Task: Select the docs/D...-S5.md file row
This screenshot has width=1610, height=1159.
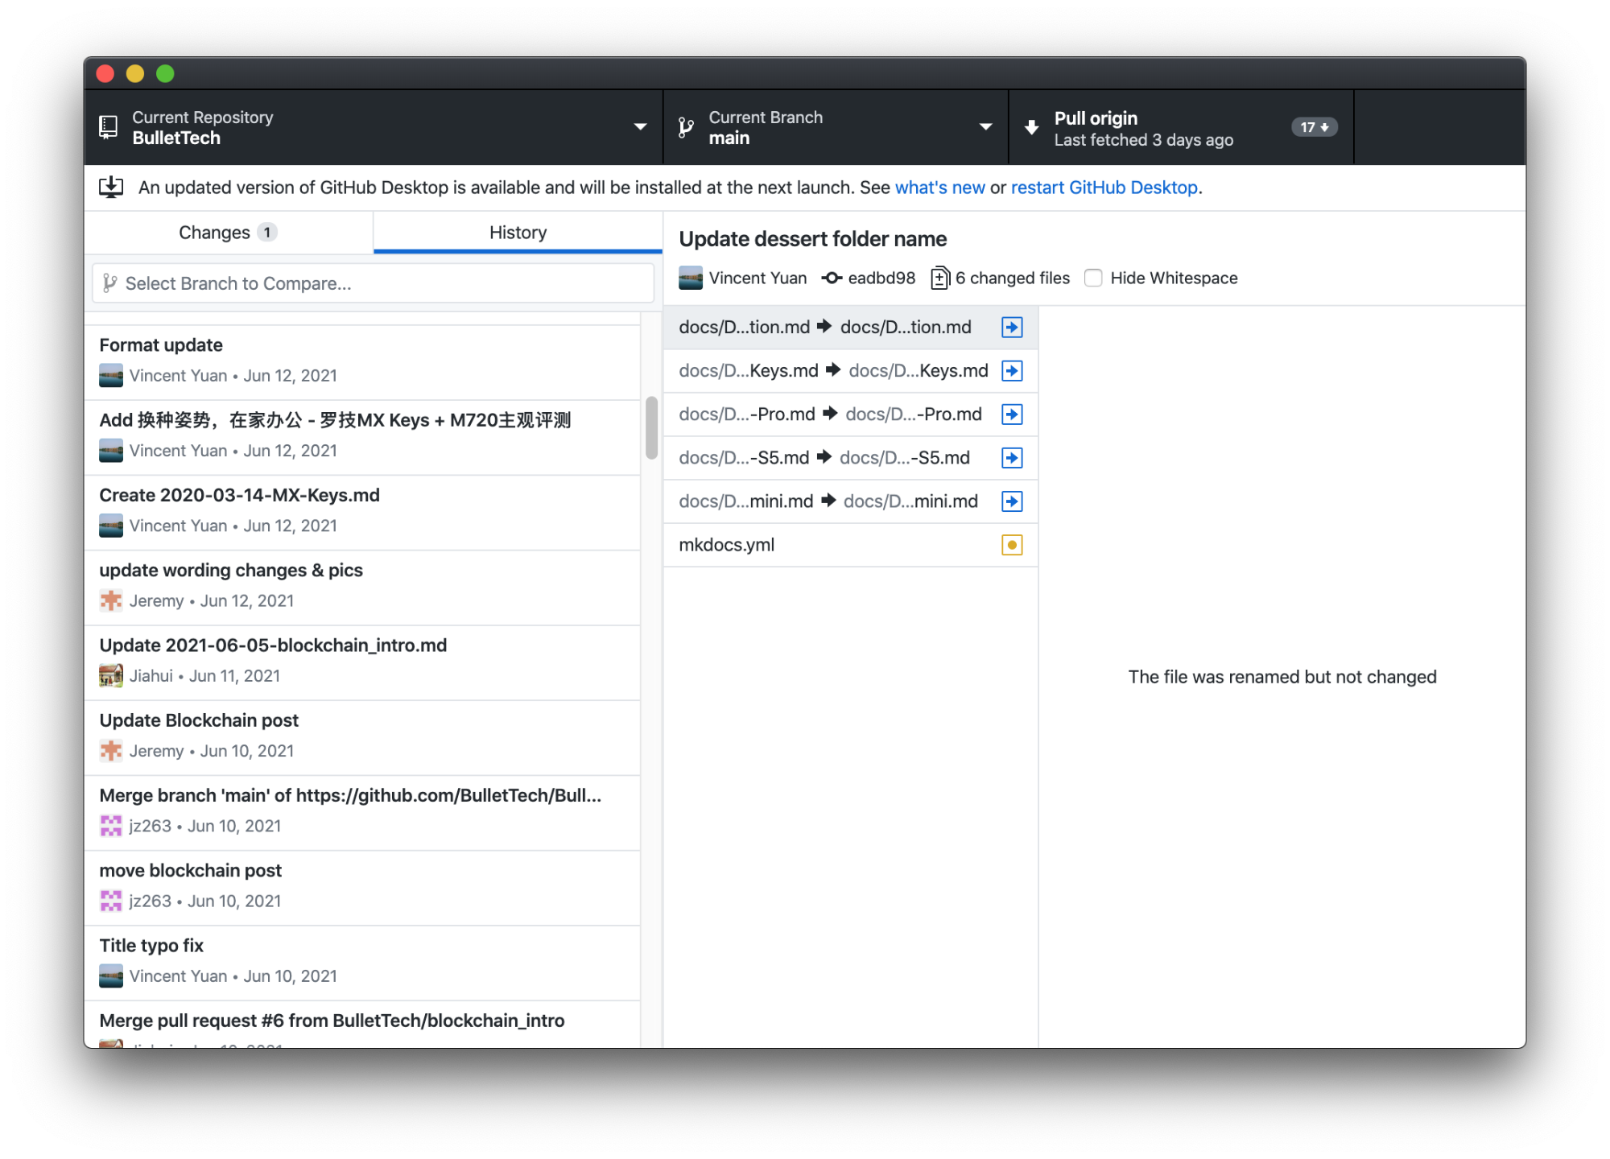Action: pos(851,457)
